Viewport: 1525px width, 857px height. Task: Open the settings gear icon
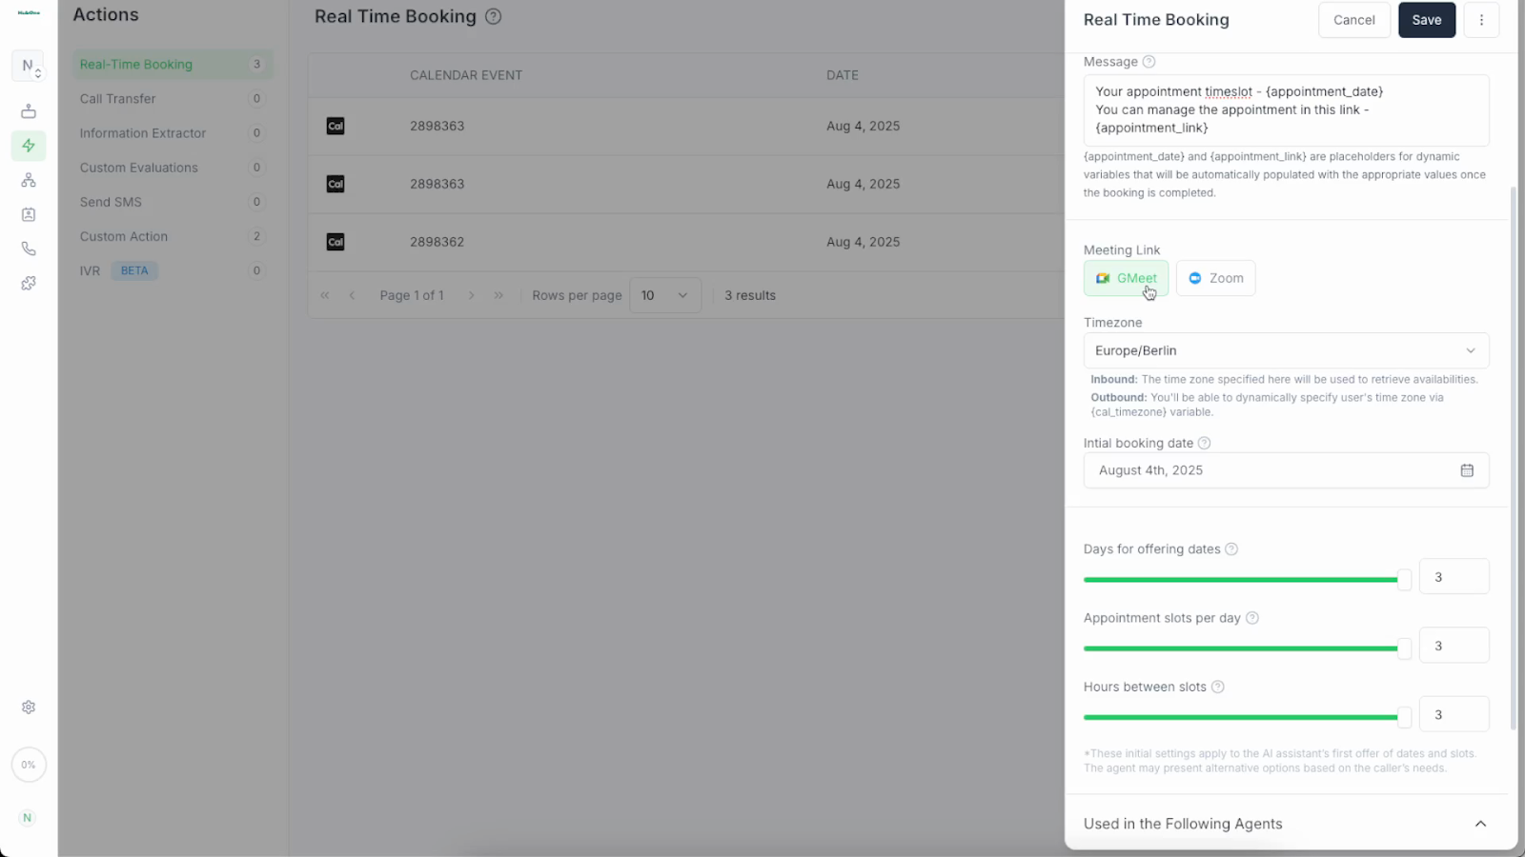point(29,708)
